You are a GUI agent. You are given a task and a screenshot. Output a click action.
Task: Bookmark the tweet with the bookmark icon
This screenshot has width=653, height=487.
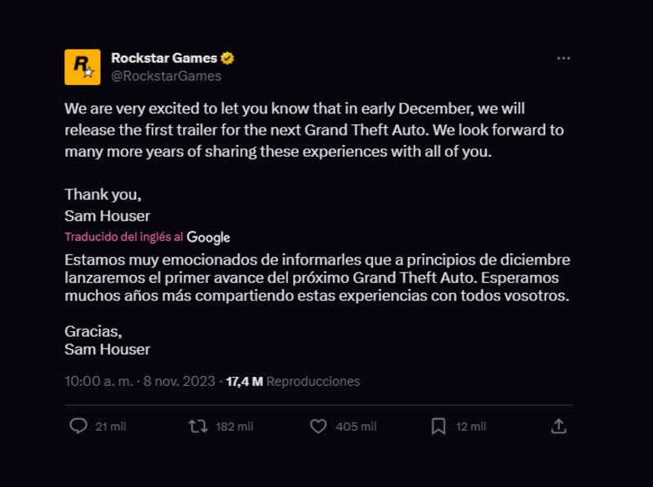(438, 426)
